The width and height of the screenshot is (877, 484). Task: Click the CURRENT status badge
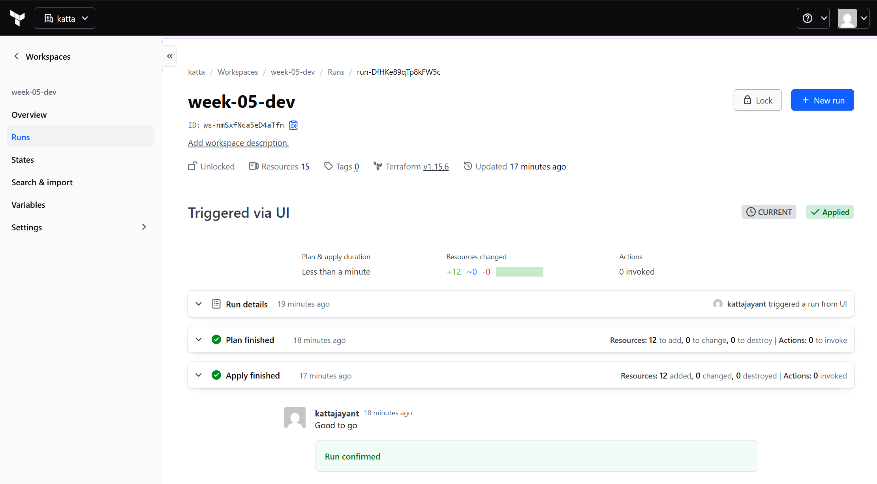pyautogui.click(x=769, y=212)
